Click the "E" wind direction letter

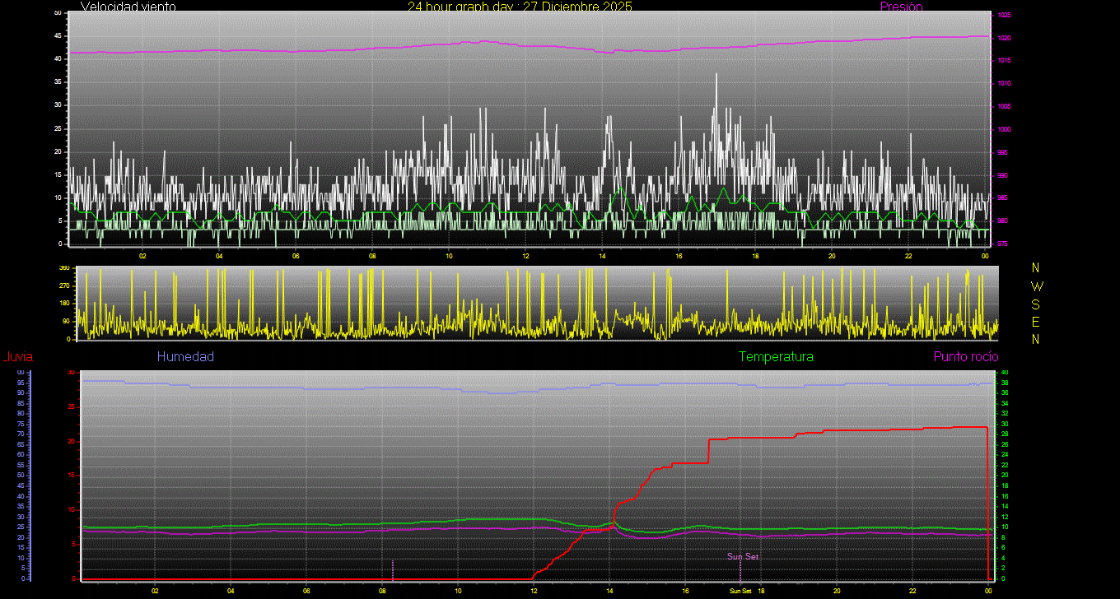pos(1036,322)
